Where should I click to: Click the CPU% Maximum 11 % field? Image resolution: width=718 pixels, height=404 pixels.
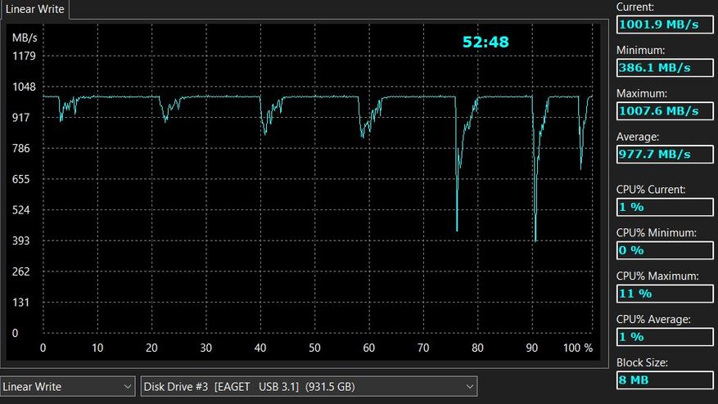665,294
